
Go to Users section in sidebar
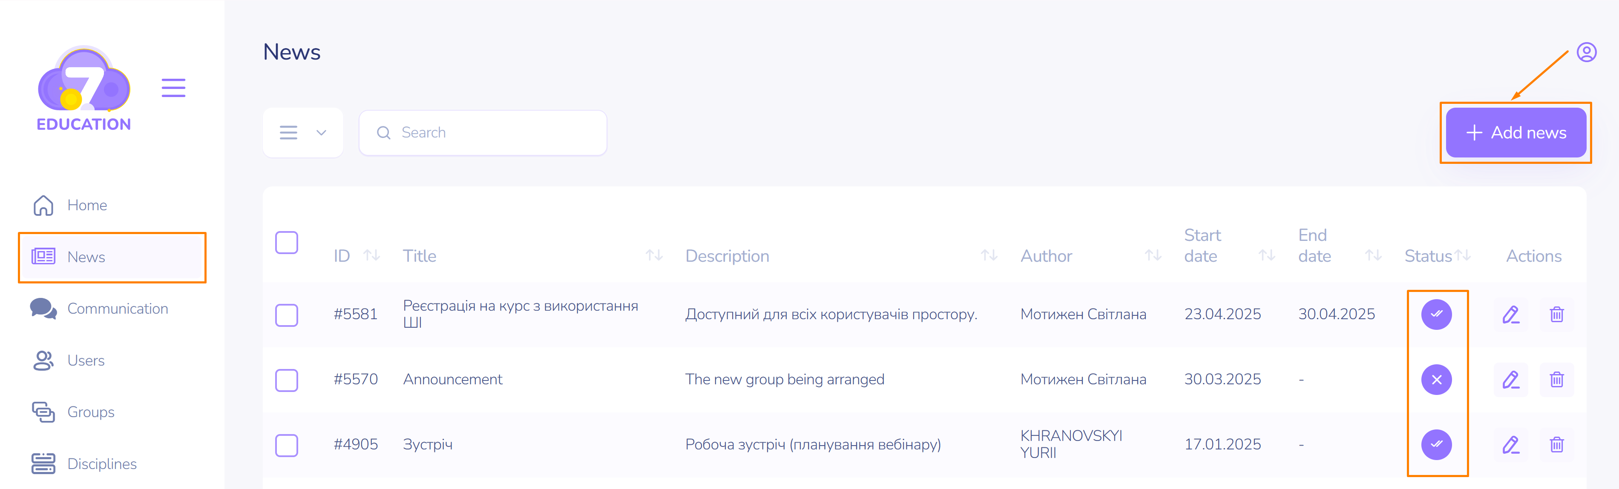86,360
